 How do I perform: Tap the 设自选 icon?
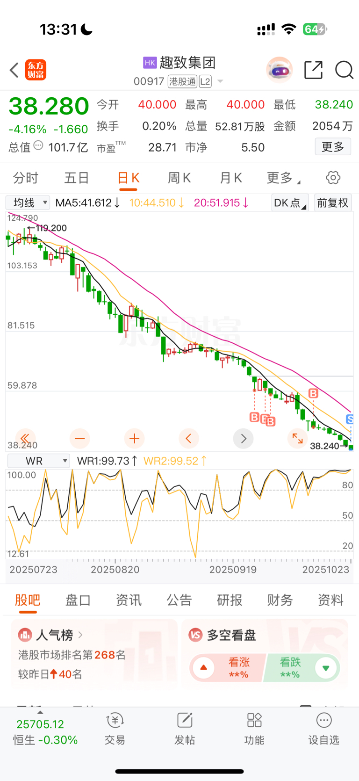tap(323, 721)
